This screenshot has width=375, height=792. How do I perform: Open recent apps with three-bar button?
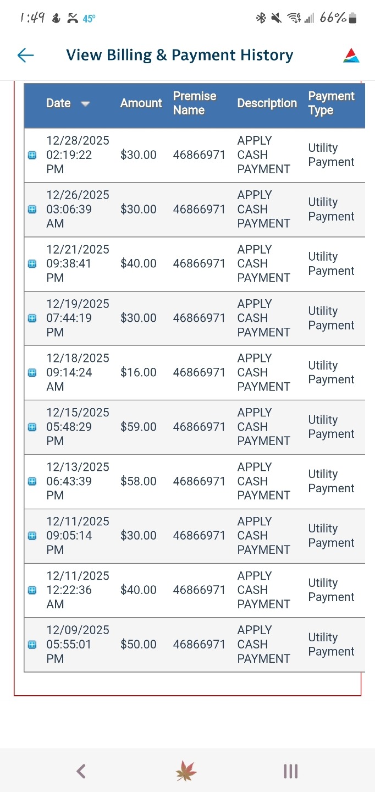pos(290,772)
